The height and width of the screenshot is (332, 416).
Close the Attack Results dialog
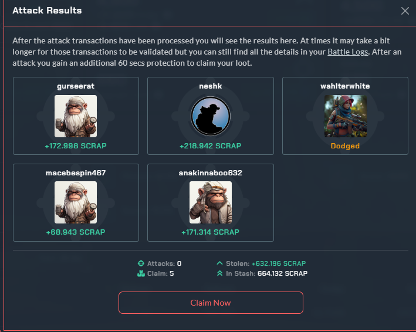click(x=405, y=11)
